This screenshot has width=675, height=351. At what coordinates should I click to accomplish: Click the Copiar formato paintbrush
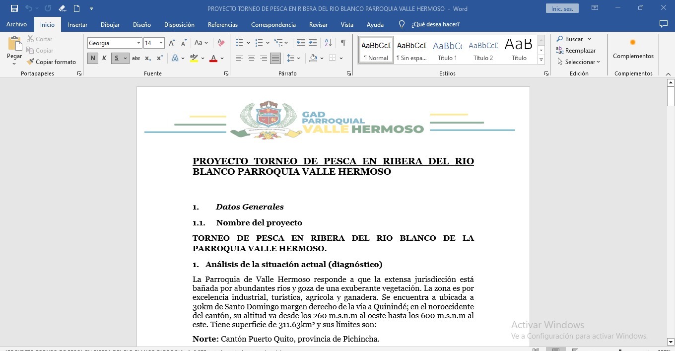point(52,62)
